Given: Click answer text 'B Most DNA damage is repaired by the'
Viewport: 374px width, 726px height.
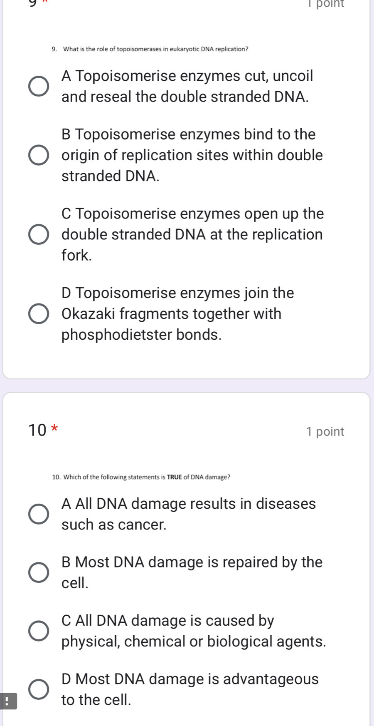Looking at the screenshot, I should [192, 562].
